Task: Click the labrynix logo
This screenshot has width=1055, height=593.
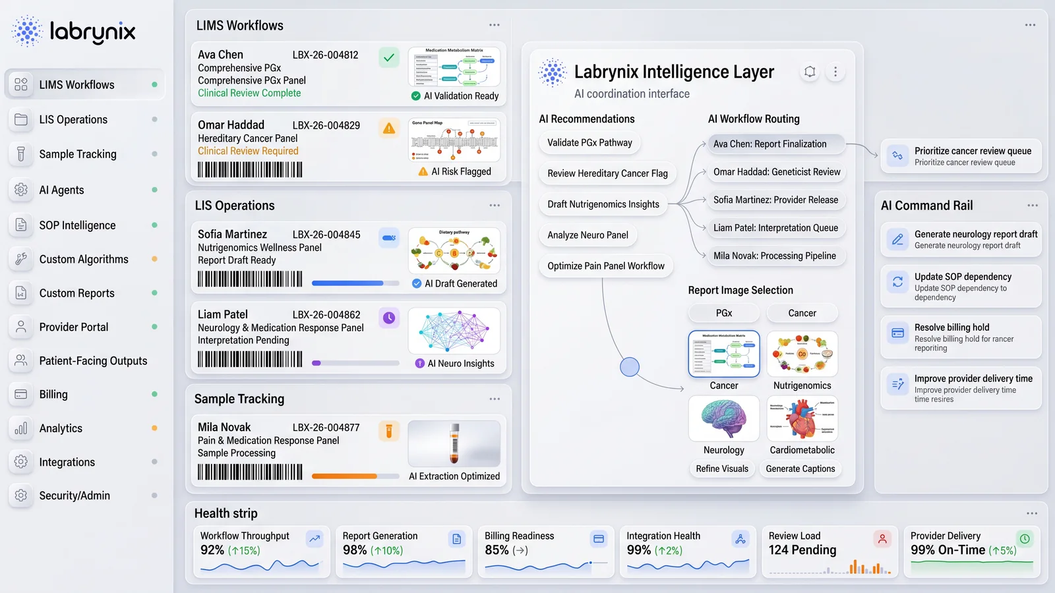Action: click(x=74, y=31)
